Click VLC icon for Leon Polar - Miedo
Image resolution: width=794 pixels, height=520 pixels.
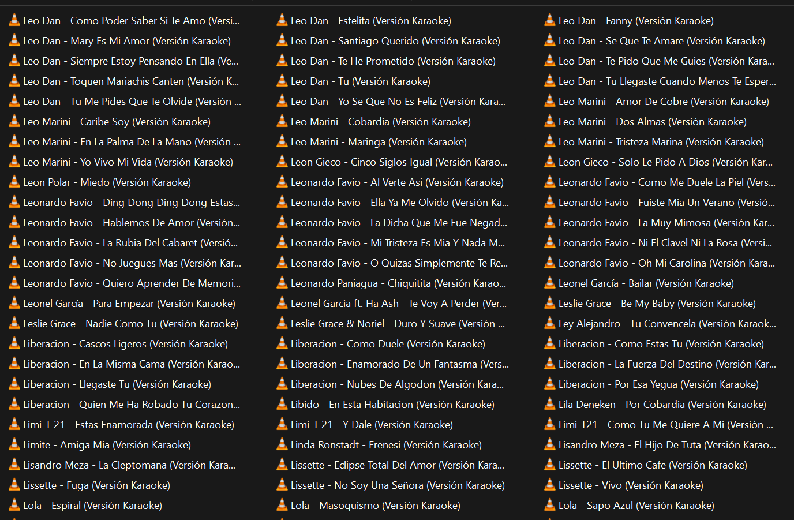pos(14,182)
